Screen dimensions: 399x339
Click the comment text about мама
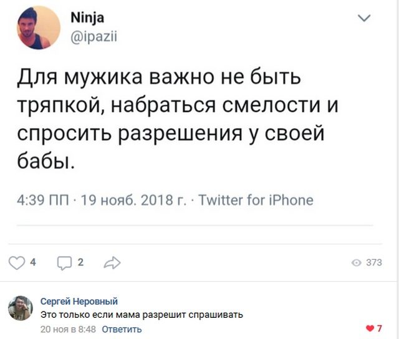click(x=142, y=315)
